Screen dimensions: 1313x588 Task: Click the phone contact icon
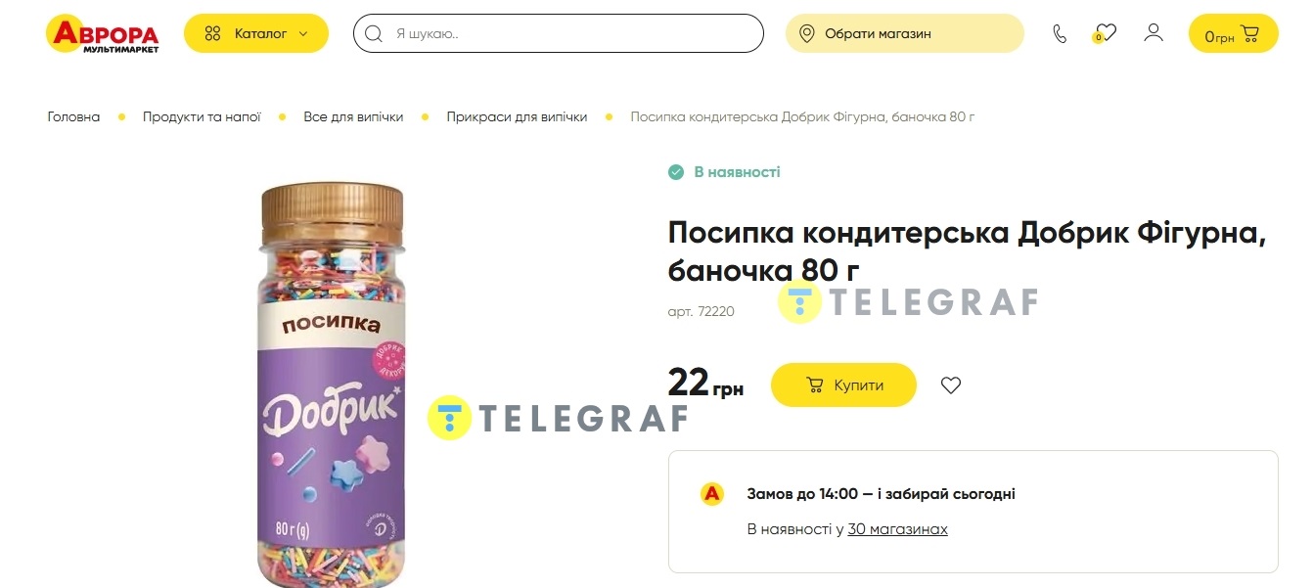click(x=1060, y=34)
